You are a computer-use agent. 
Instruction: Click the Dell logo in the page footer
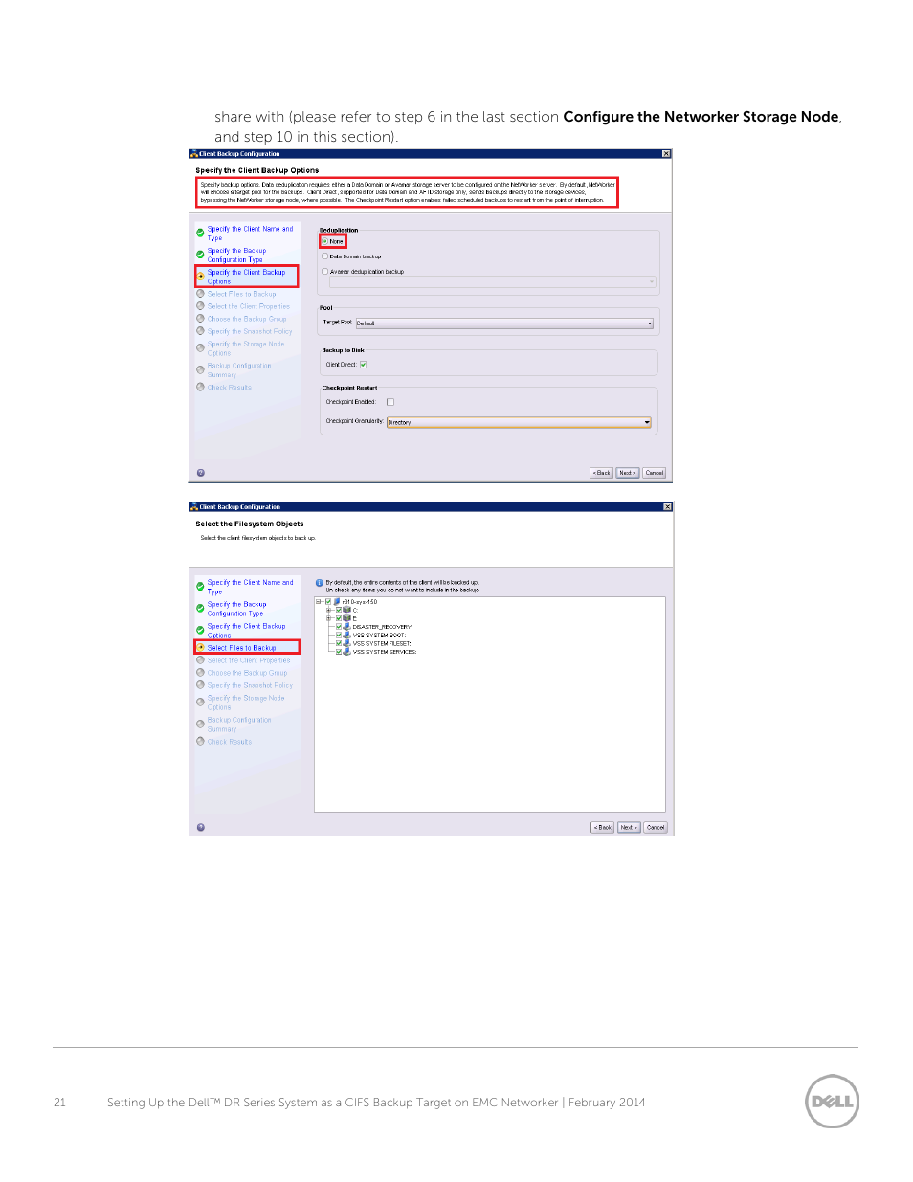click(832, 1102)
